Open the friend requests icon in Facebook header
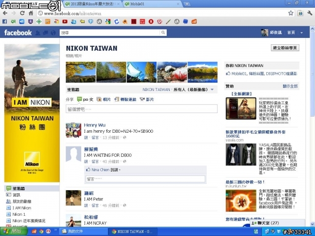 click(37, 33)
